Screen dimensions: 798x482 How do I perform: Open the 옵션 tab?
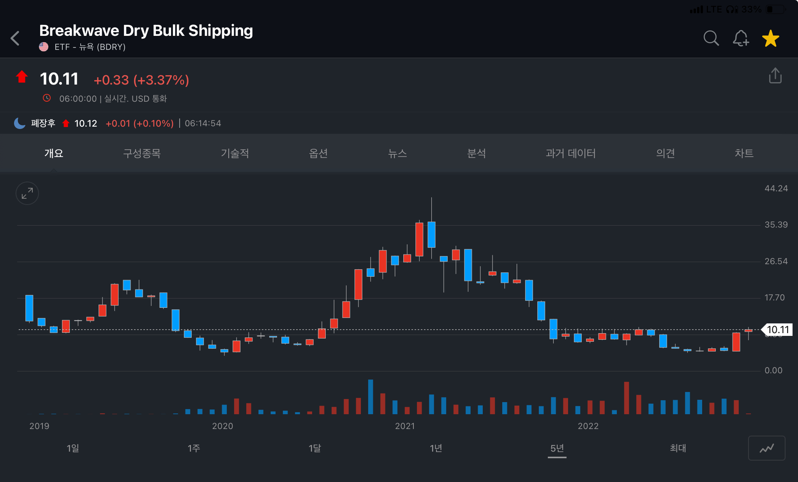point(318,153)
